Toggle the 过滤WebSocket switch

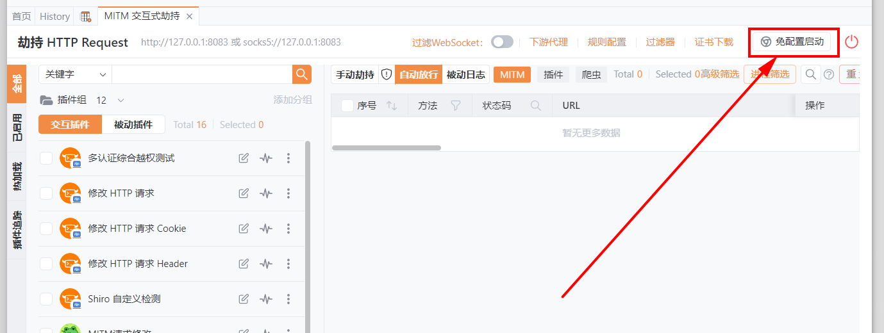(502, 42)
